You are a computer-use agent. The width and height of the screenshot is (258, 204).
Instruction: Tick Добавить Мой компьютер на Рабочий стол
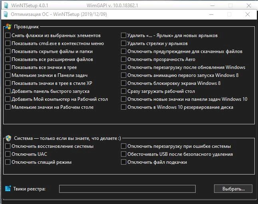[x=8, y=99]
